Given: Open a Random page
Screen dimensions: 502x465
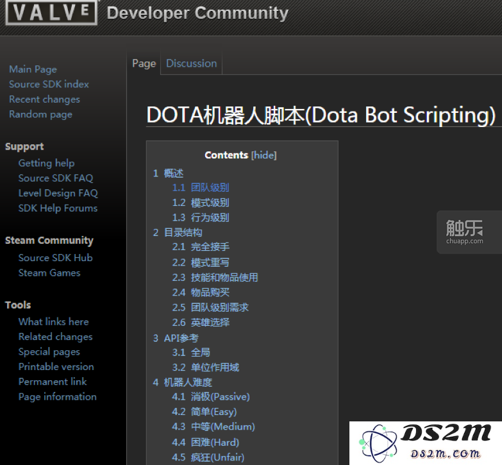Looking at the screenshot, I should click(40, 114).
